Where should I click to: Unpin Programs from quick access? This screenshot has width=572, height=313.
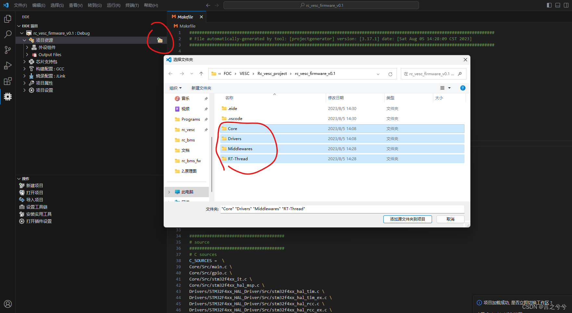click(x=206, y=119)
